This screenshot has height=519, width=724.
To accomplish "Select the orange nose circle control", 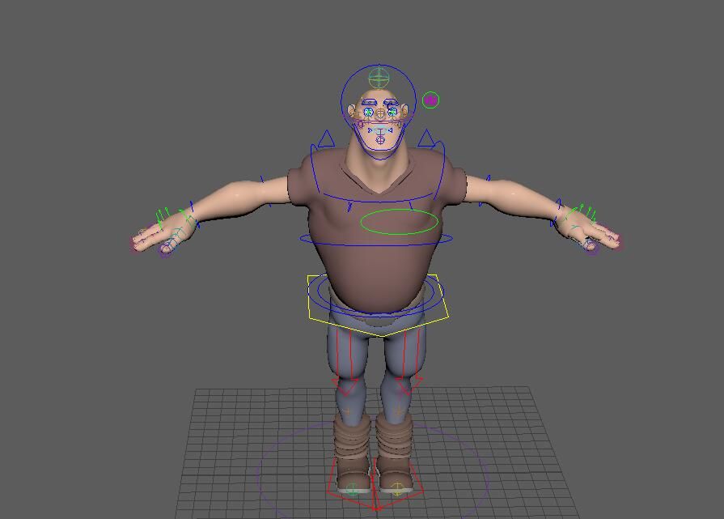I will point(380,113).
